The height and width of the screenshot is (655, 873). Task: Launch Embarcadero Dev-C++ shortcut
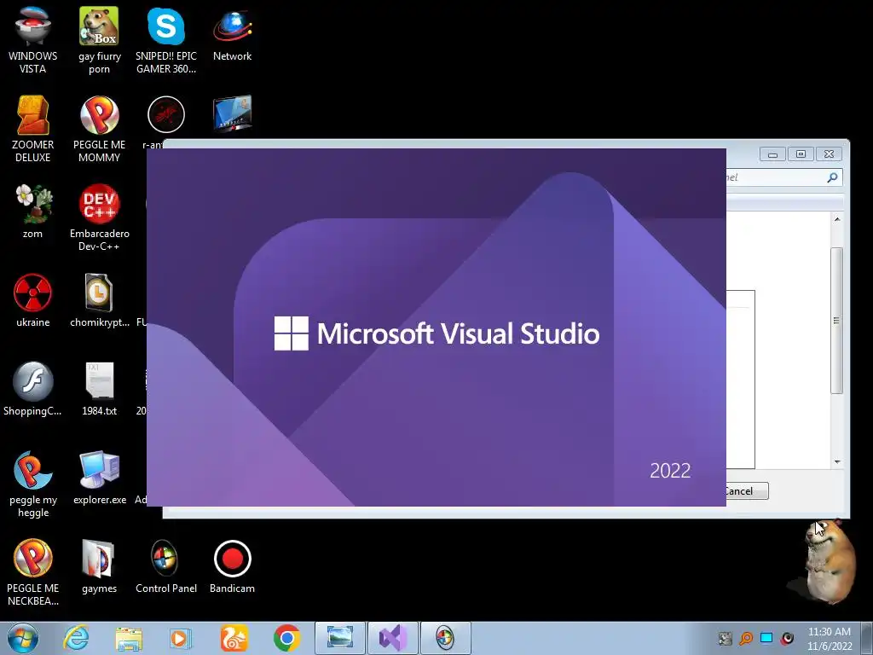tap(99, 217)
